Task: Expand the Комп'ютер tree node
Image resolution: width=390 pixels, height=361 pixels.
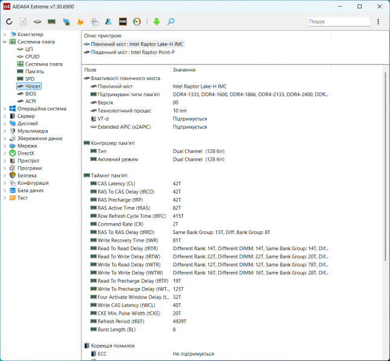Action: [x=5, y=34]
